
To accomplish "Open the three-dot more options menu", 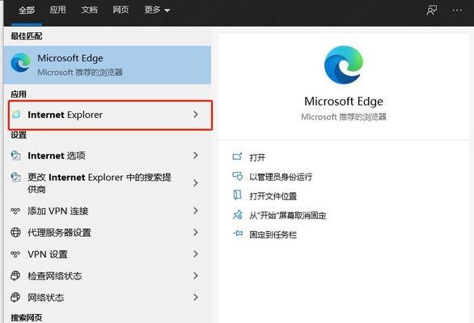I will [457, 10].
